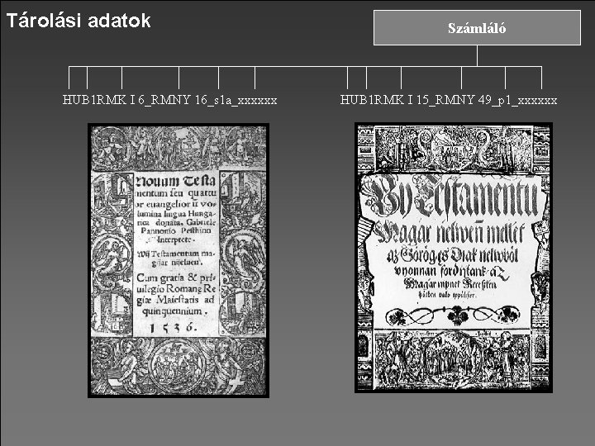Viewport: 595px width, 446px height.
Task: Select the 'Tárolási adatok' slide title
Action: [x=79, y=21]
